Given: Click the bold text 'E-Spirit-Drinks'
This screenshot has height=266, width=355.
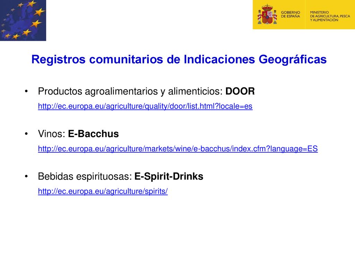Looking at the screenshot, I should point(169,176).
